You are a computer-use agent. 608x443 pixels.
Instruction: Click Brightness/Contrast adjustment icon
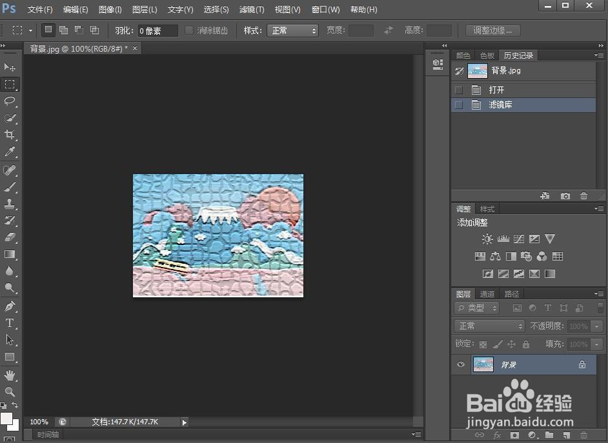point(487,239)
